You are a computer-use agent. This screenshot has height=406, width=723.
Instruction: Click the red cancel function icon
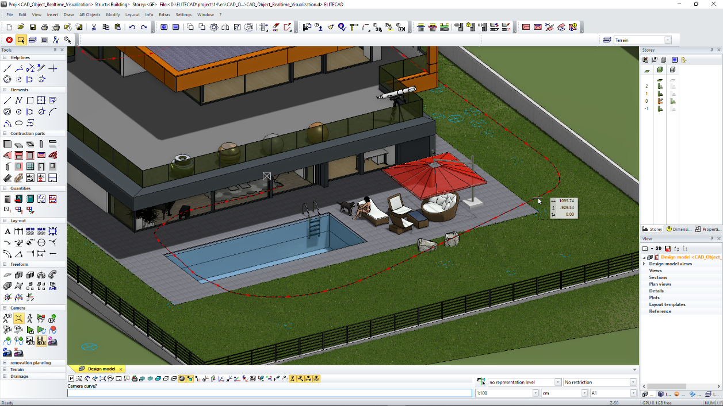coord(9,40)
